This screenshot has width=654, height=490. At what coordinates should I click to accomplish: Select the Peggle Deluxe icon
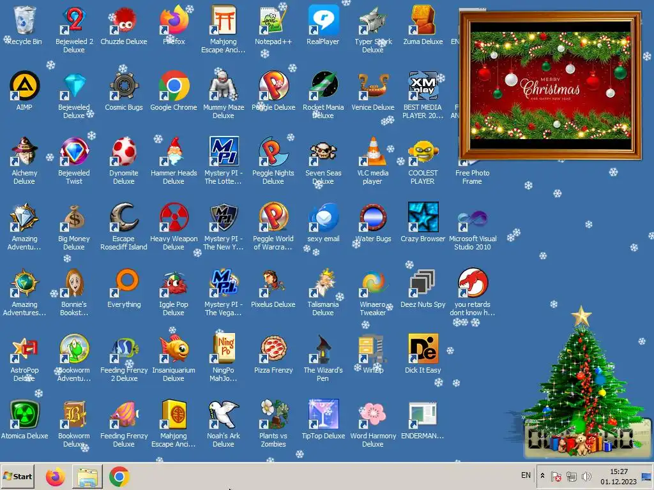(x=273, y=86)
